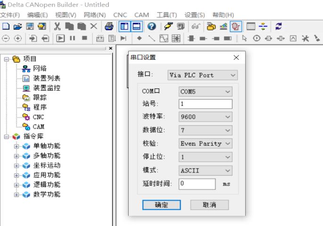
Task: Click the diamond point tool icon
Action: (140, 38)
